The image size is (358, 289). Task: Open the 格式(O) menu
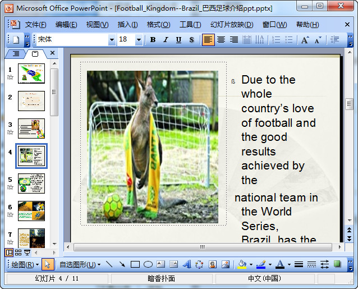coord(158,25)
